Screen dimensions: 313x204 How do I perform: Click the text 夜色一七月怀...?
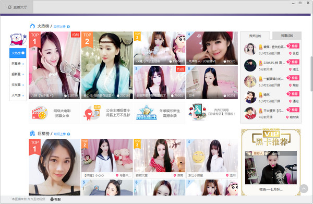click(271, 189)
